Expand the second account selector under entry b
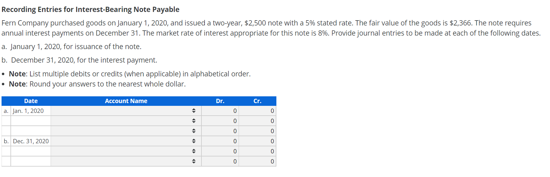 [194, 151]
